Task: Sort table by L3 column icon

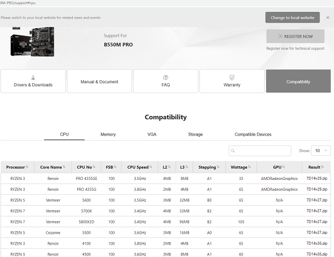Action: (x=187, y=167)
